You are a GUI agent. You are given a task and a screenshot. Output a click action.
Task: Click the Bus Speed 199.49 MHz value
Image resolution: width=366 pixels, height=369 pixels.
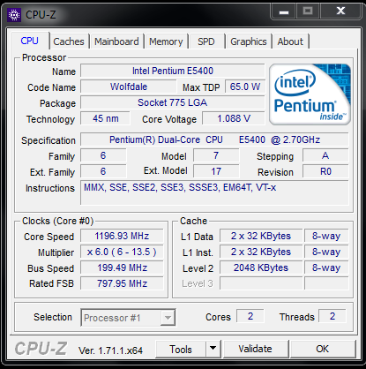[122, 267]
